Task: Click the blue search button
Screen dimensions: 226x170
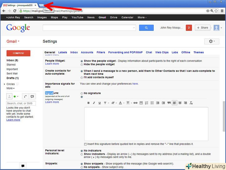Action: coord(146,28)
